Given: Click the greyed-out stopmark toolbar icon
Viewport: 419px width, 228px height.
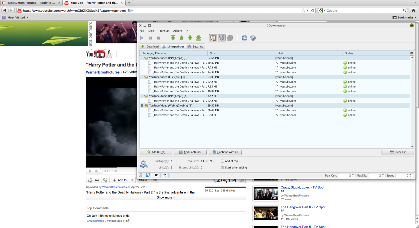Looking at the screenshot, I should 230,38.
